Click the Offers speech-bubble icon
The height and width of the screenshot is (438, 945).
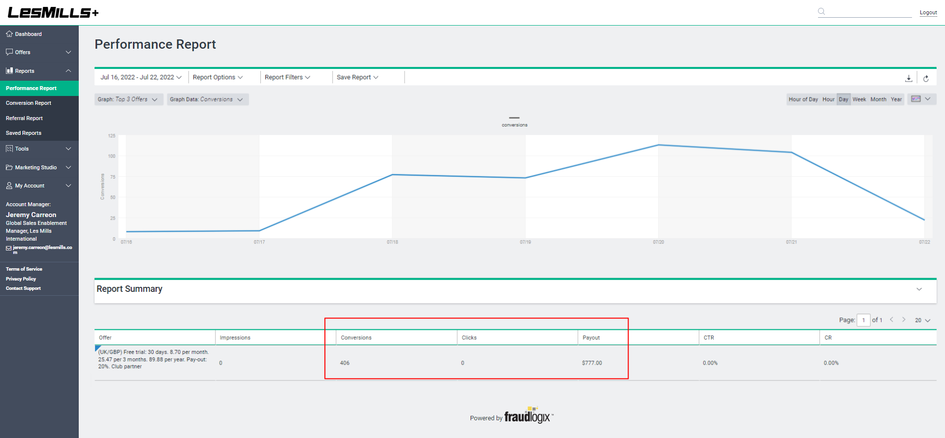(9, 52)
